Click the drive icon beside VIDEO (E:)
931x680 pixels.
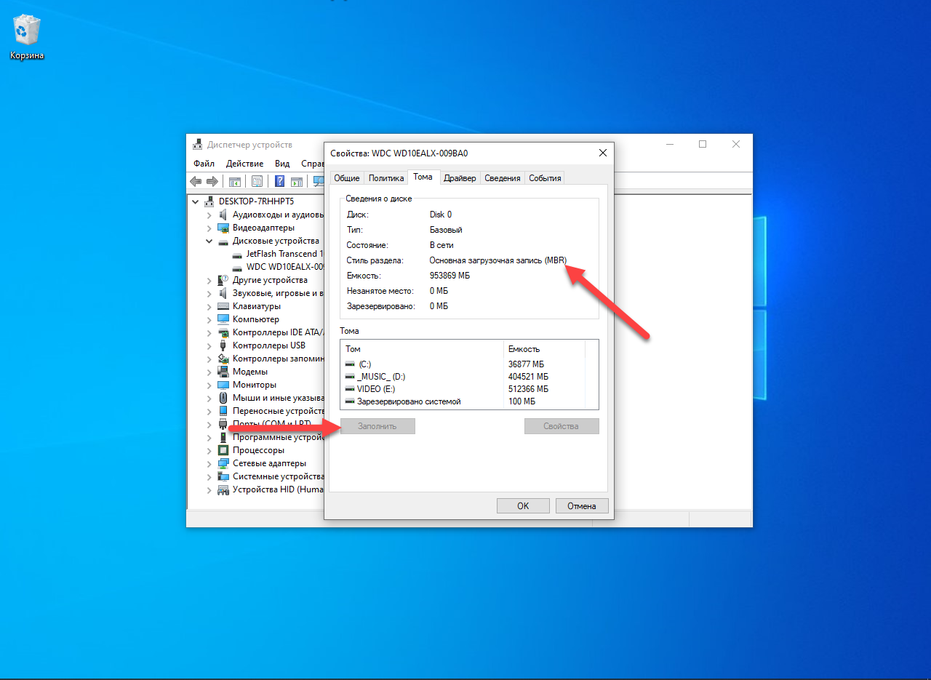coord(350,388)
